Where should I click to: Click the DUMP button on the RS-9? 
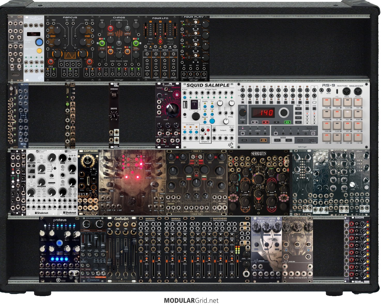tap(298, 122)
